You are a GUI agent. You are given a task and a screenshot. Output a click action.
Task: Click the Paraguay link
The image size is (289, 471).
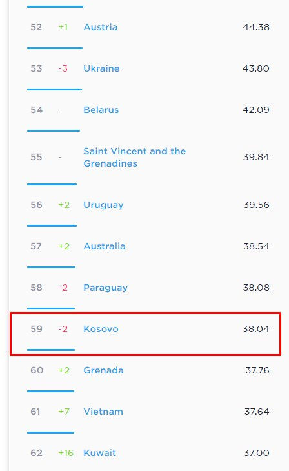106,288
